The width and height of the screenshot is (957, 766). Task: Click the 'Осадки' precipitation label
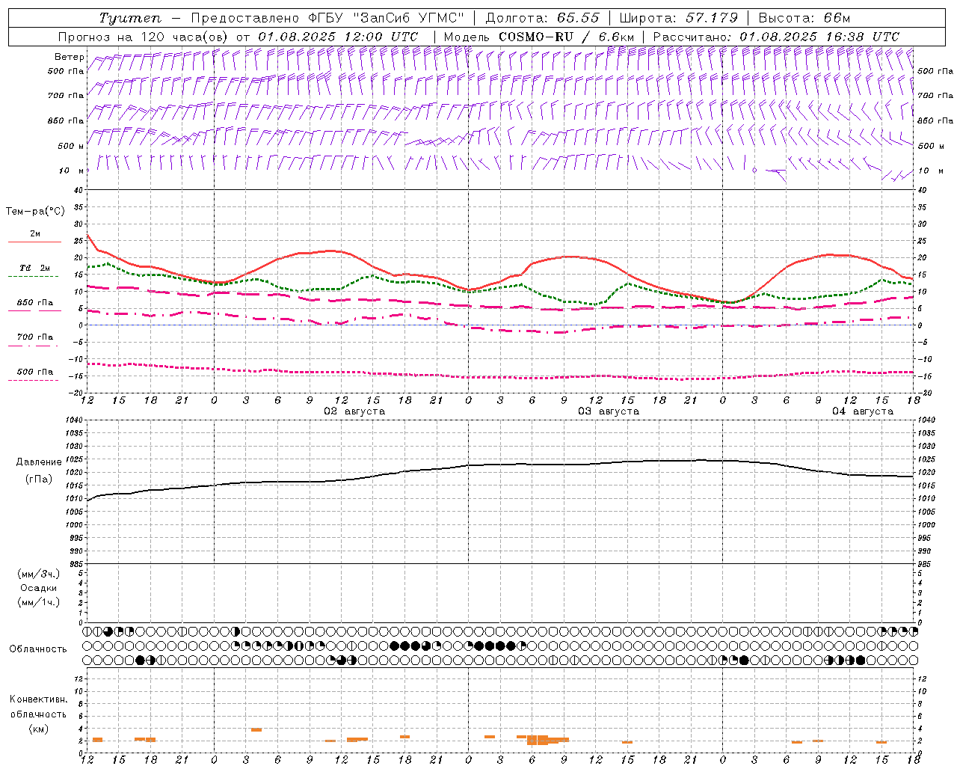click(39, 588)
